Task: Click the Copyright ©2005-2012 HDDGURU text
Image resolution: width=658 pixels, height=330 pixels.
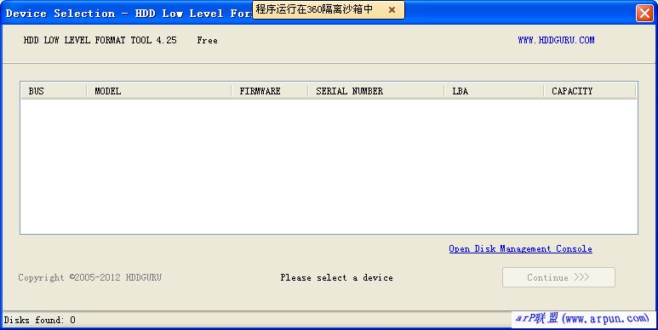Action: pos(89,277)
